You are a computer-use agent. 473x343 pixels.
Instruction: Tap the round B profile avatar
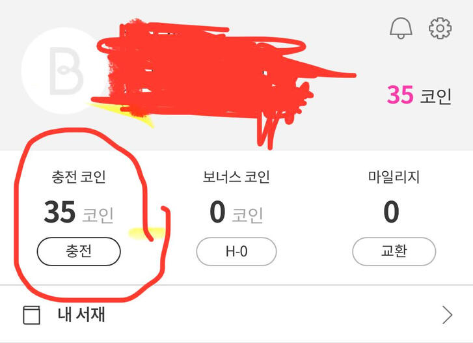point(62,70)
